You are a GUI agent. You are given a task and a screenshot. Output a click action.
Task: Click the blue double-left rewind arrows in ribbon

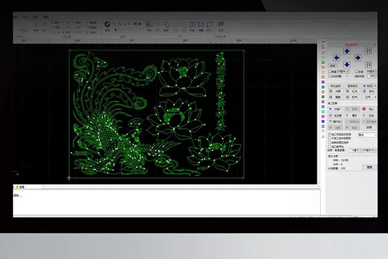coord(135,24)
